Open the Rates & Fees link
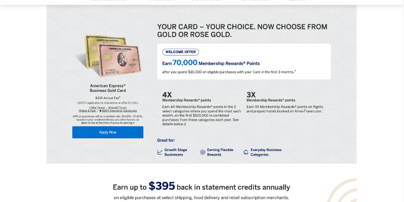This screenshot has width=404, height=202. click(88, 111)
